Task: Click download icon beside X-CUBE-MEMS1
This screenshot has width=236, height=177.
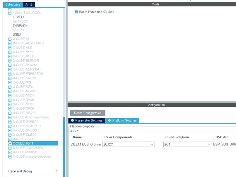Action: [x=10, y=91]
